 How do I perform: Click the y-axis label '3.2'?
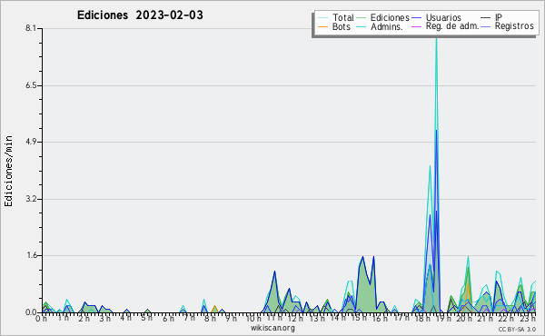(x=31, y=199)
